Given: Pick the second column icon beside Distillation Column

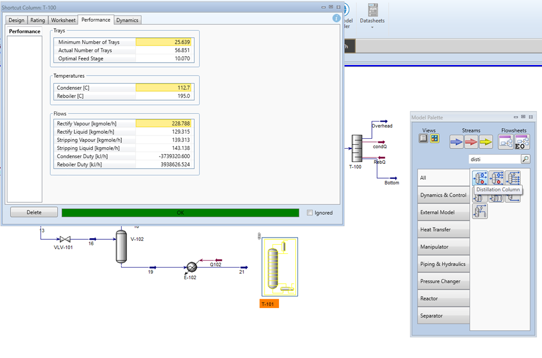Looking at the screenshot, I should [x=496, y=178].
